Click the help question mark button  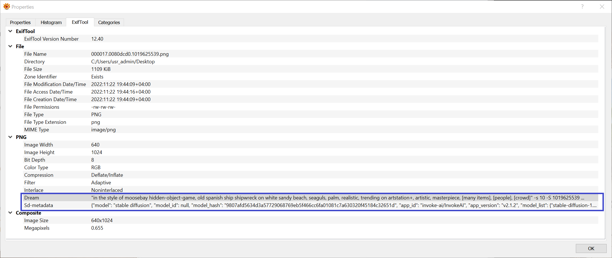582,7
